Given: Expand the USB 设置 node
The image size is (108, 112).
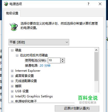Looking at the screenshot, I should click(x=12, y=91).
